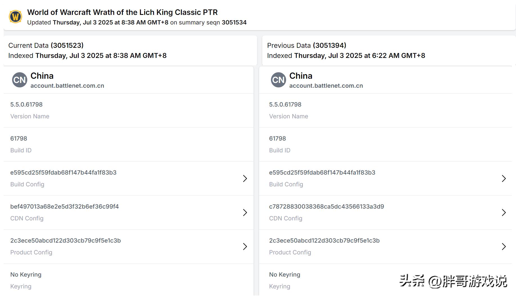Open account.battlenet.com.cn under Current Data
Screen dimensions: 516x296
click(67, 86)
